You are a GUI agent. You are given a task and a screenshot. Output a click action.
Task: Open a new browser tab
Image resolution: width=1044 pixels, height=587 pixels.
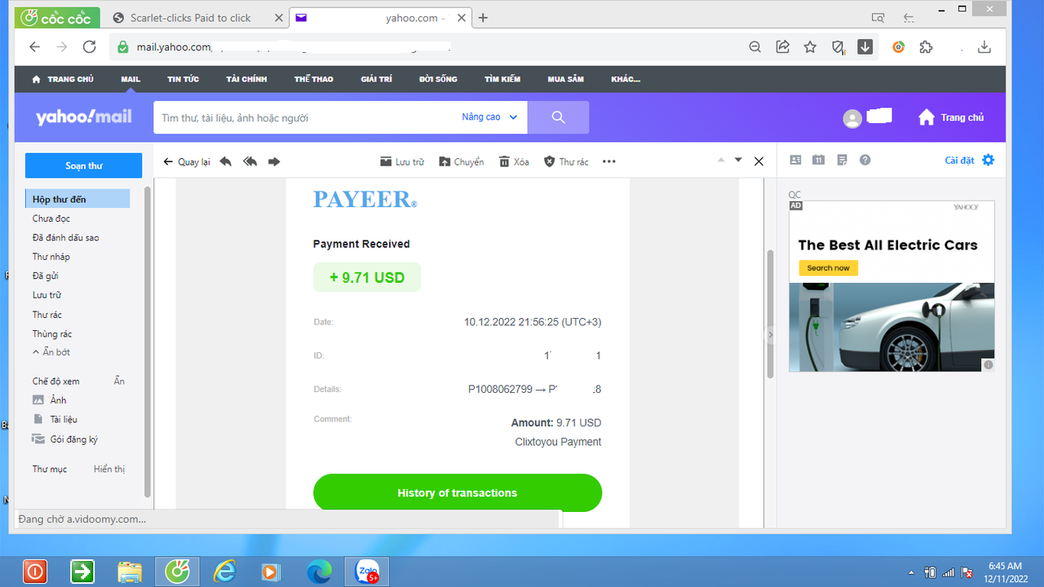[x=483, y=18]
